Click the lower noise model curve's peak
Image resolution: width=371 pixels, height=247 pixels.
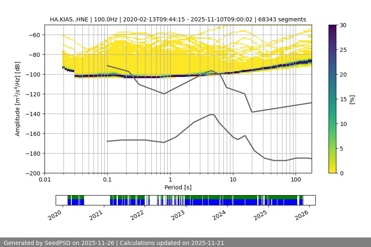click(x=212, y=114)
